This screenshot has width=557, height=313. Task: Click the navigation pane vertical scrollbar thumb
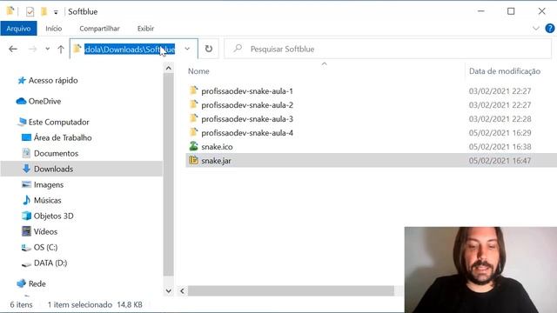click(x=168, y=174)
